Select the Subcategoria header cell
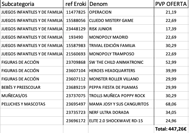 pyautogui.click(x=32, y=4)
